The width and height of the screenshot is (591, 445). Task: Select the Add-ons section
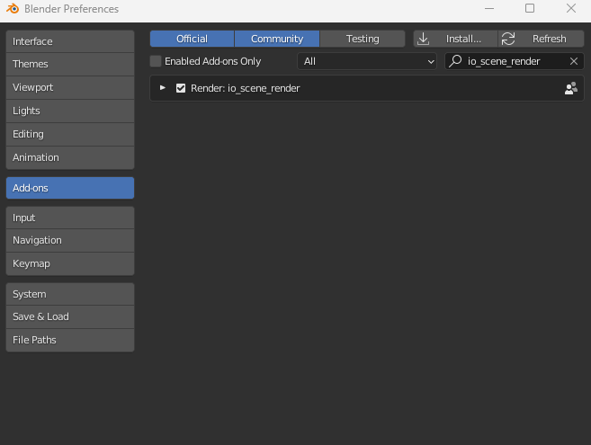click(x=70, y=188)
